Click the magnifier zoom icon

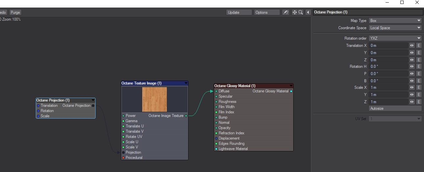(301, 12)
